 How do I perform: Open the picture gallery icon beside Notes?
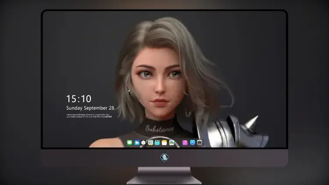point(172,143)
